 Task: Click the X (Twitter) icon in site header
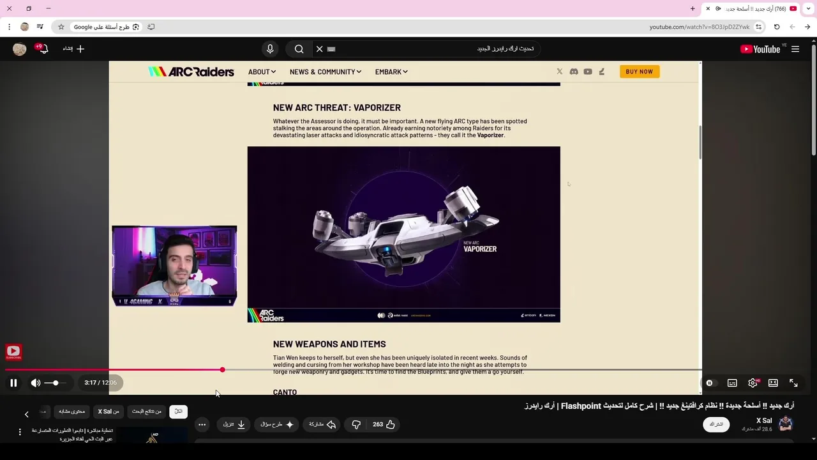click(560, 72)
